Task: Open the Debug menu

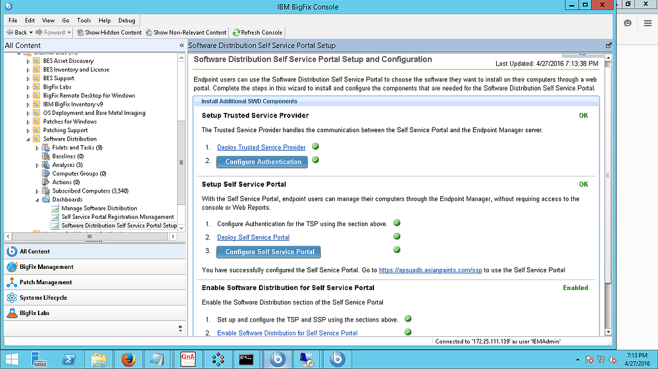Action: point(127,21)
